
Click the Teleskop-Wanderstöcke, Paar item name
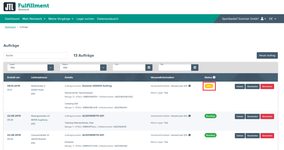click(x=79, y=123)
